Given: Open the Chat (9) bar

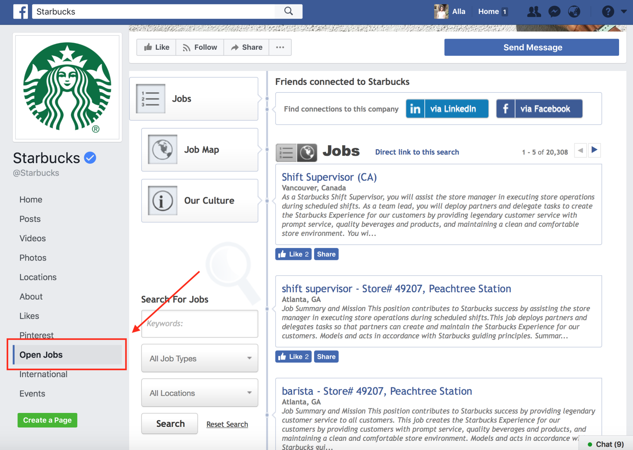Looking at the screenshot, I should pos(606,444).
